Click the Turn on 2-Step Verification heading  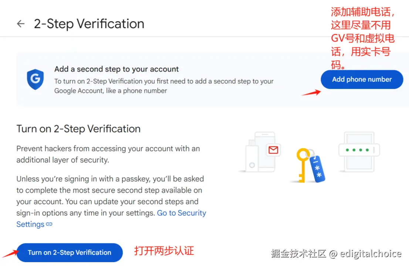click(x=78, y=129)
